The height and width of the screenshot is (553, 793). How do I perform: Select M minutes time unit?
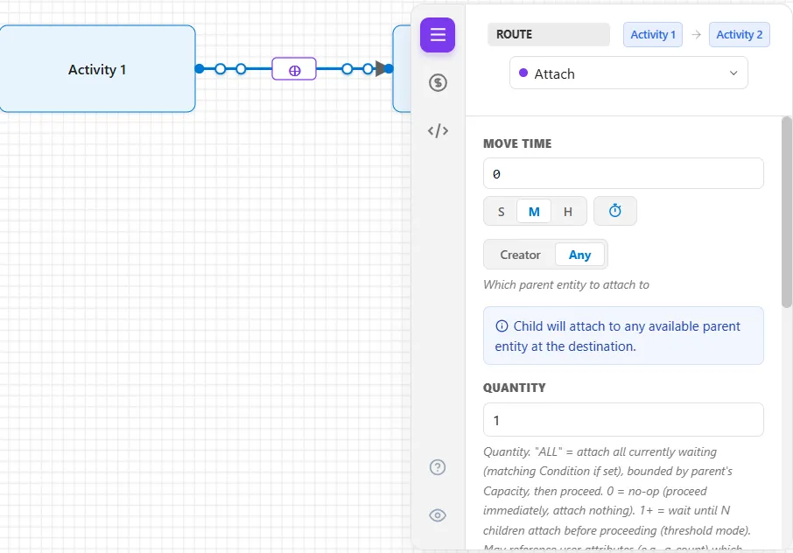coord(534,211)
